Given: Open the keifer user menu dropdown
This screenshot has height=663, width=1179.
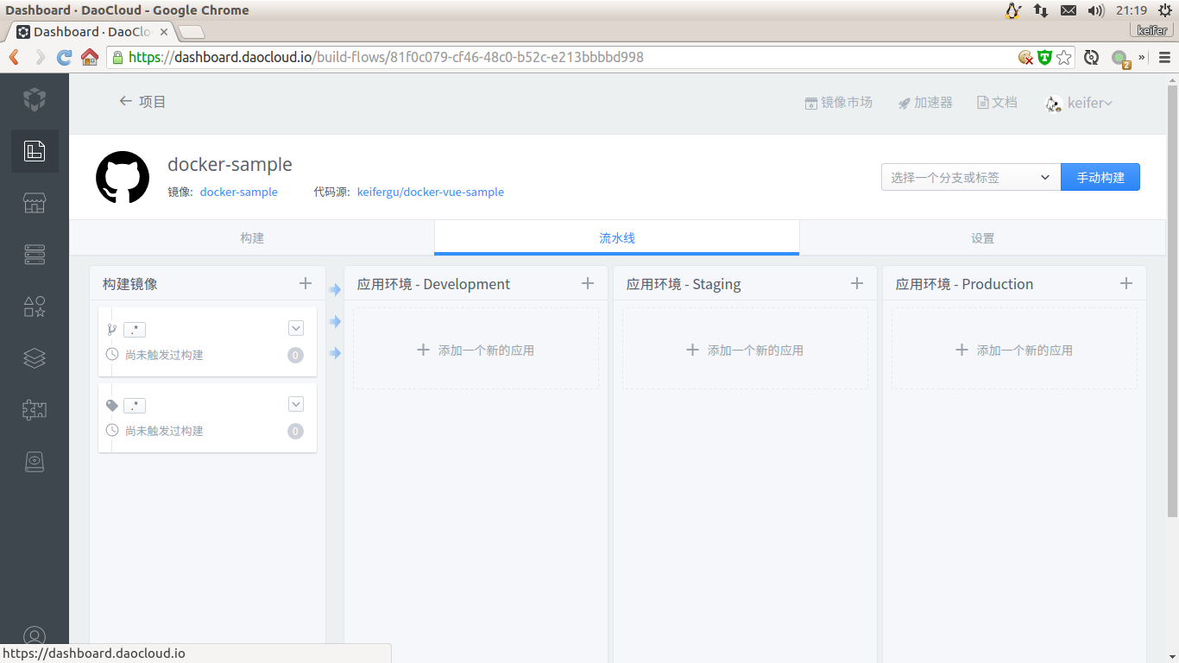Looking at the screenshot, I should [1079, 103].
